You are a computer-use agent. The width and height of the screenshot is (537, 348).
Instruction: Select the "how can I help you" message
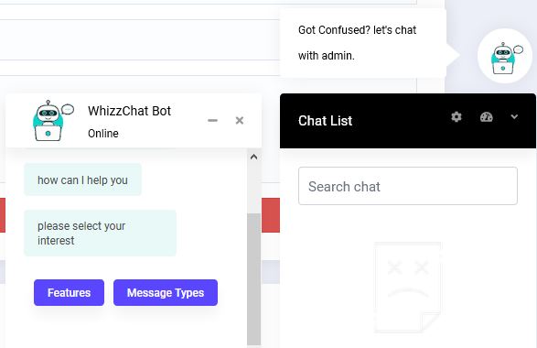pyautogui.click(x=82, y=179)
